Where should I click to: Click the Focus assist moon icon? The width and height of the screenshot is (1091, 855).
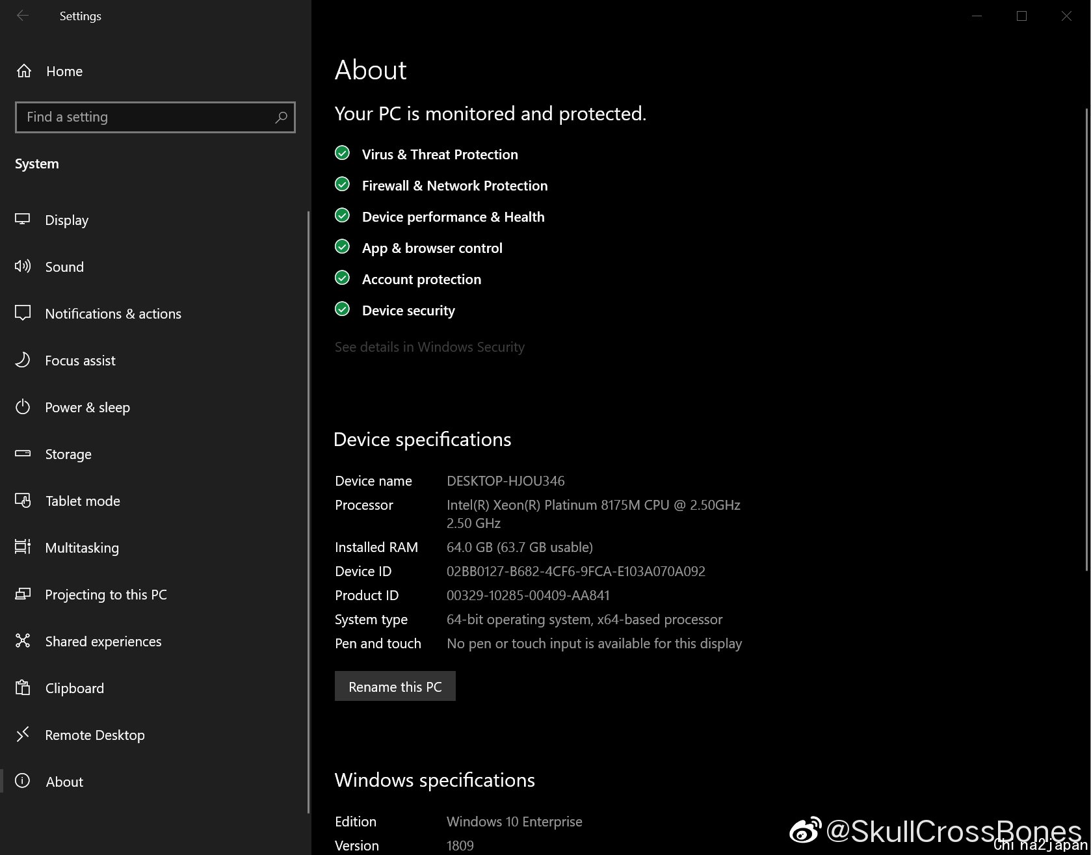click(23, 360)
